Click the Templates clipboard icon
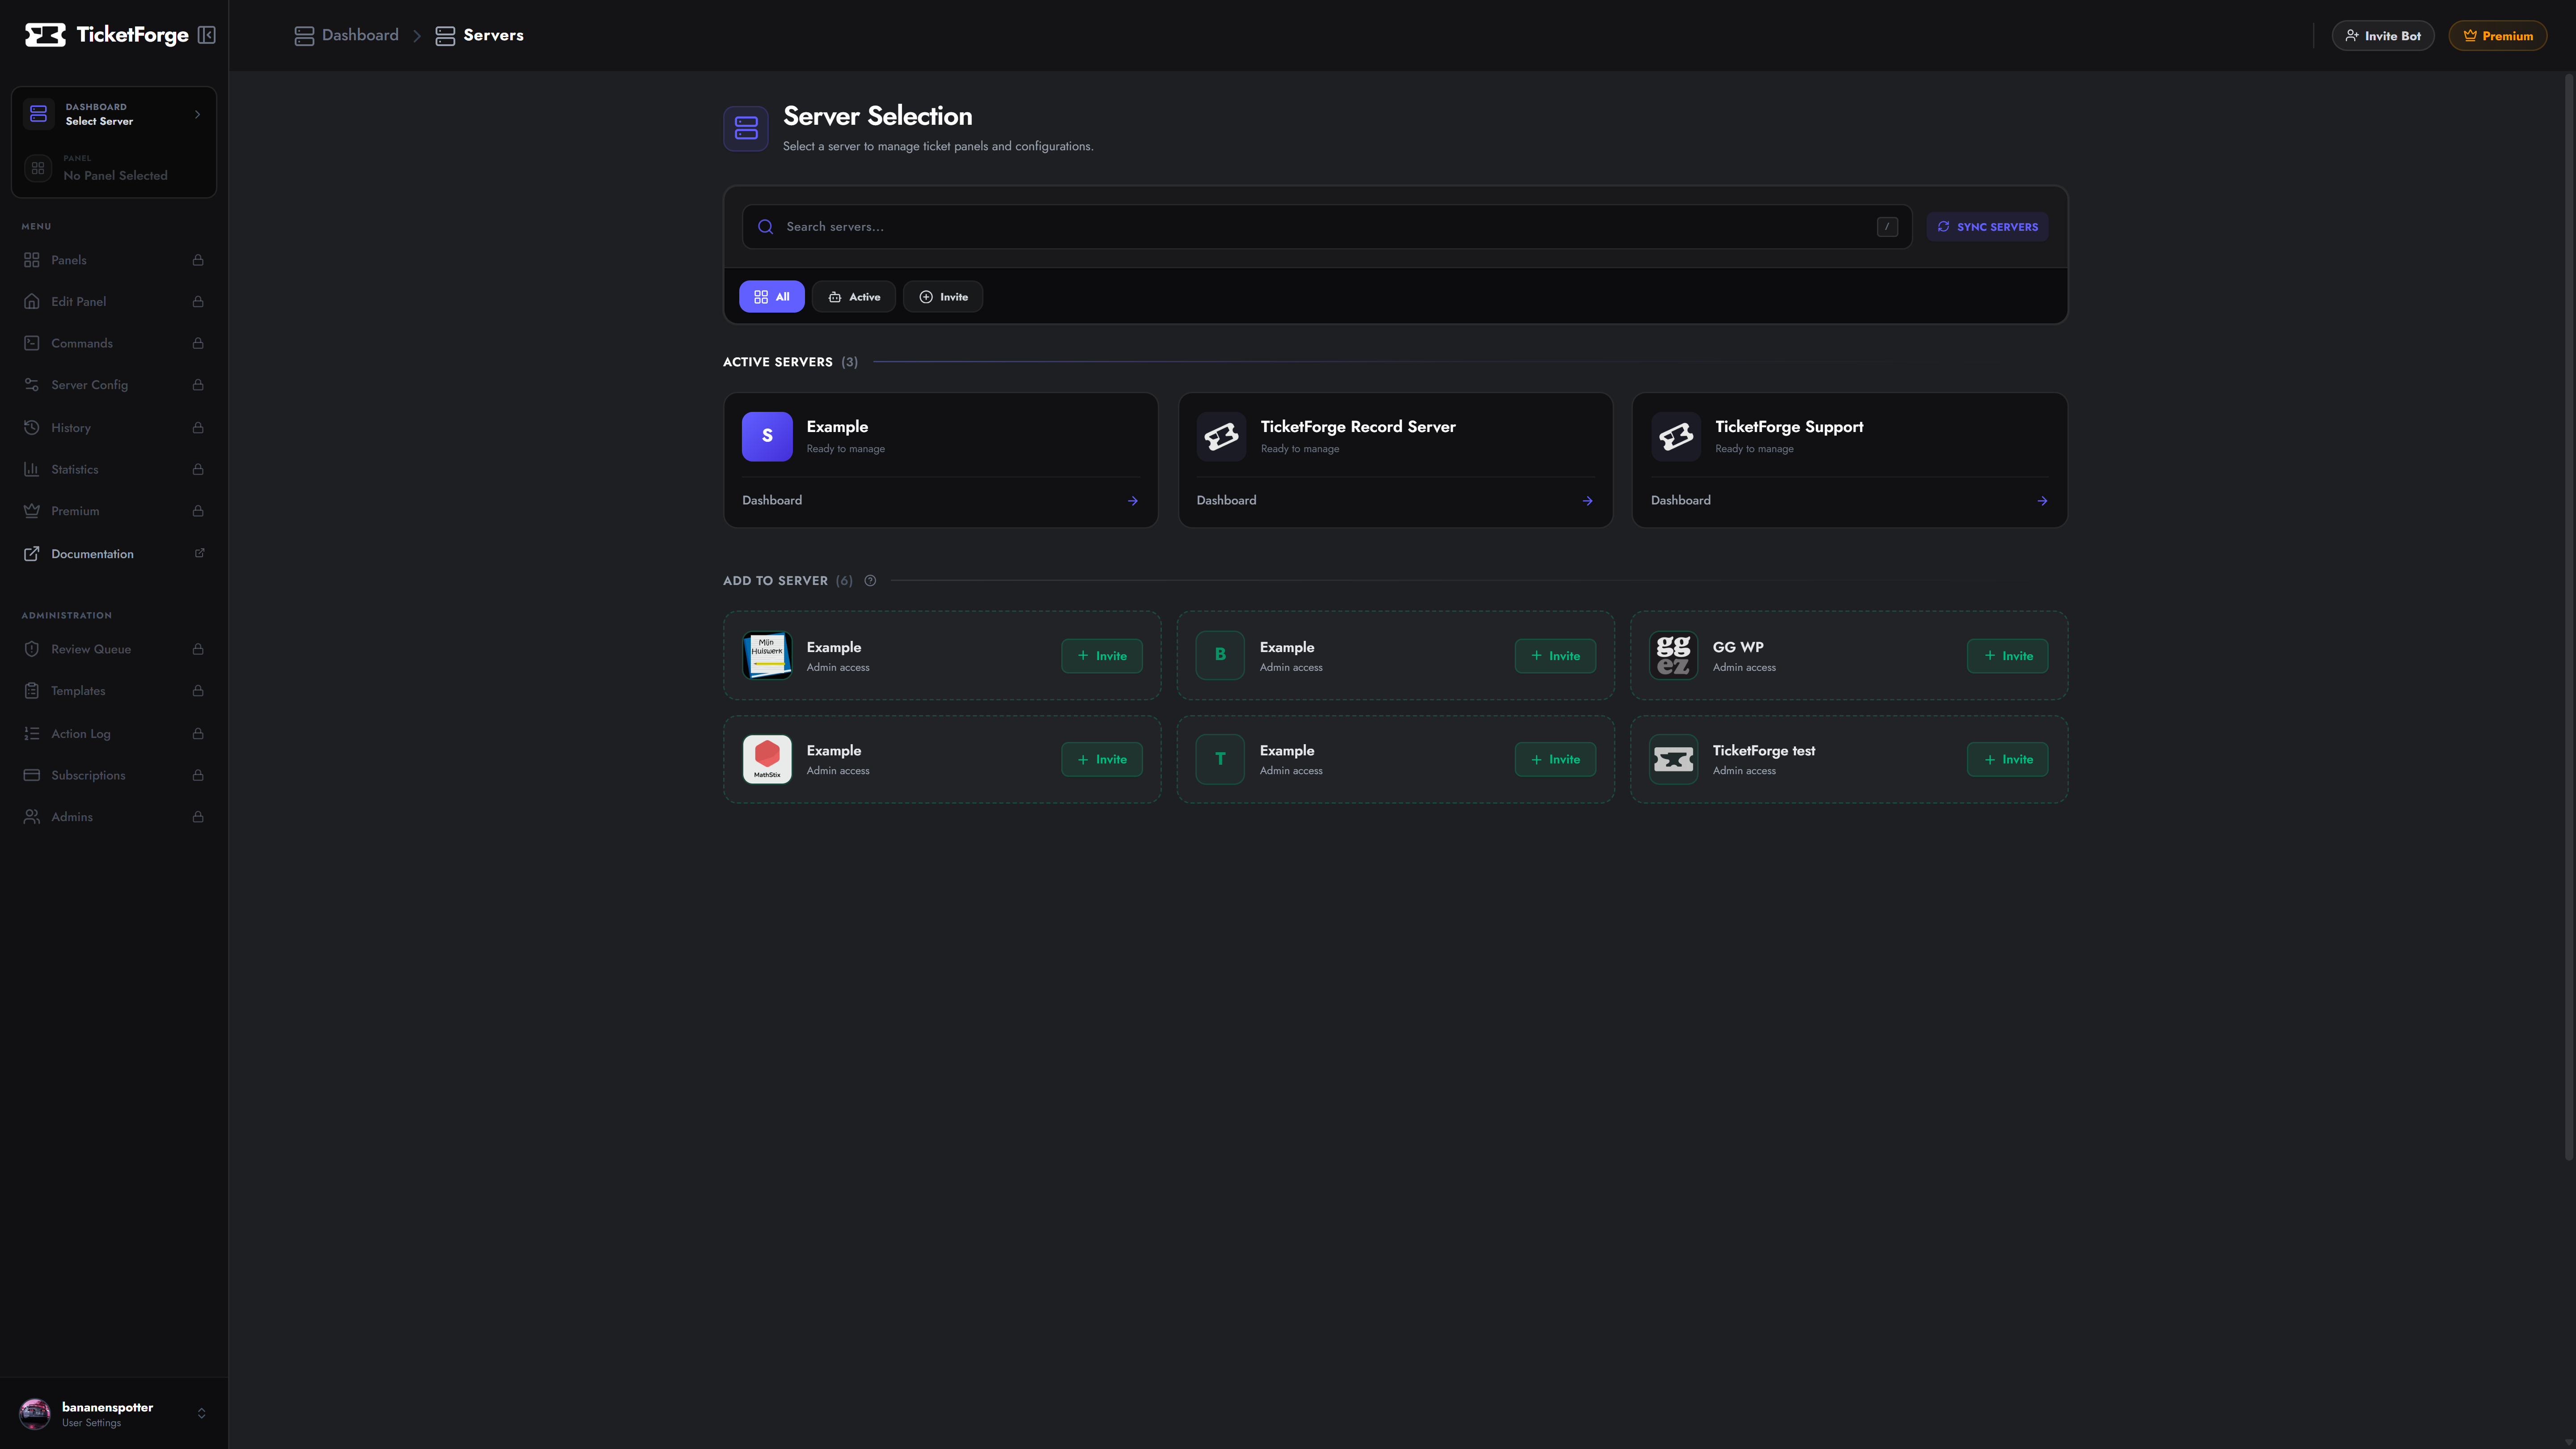 tap(32, 691)
